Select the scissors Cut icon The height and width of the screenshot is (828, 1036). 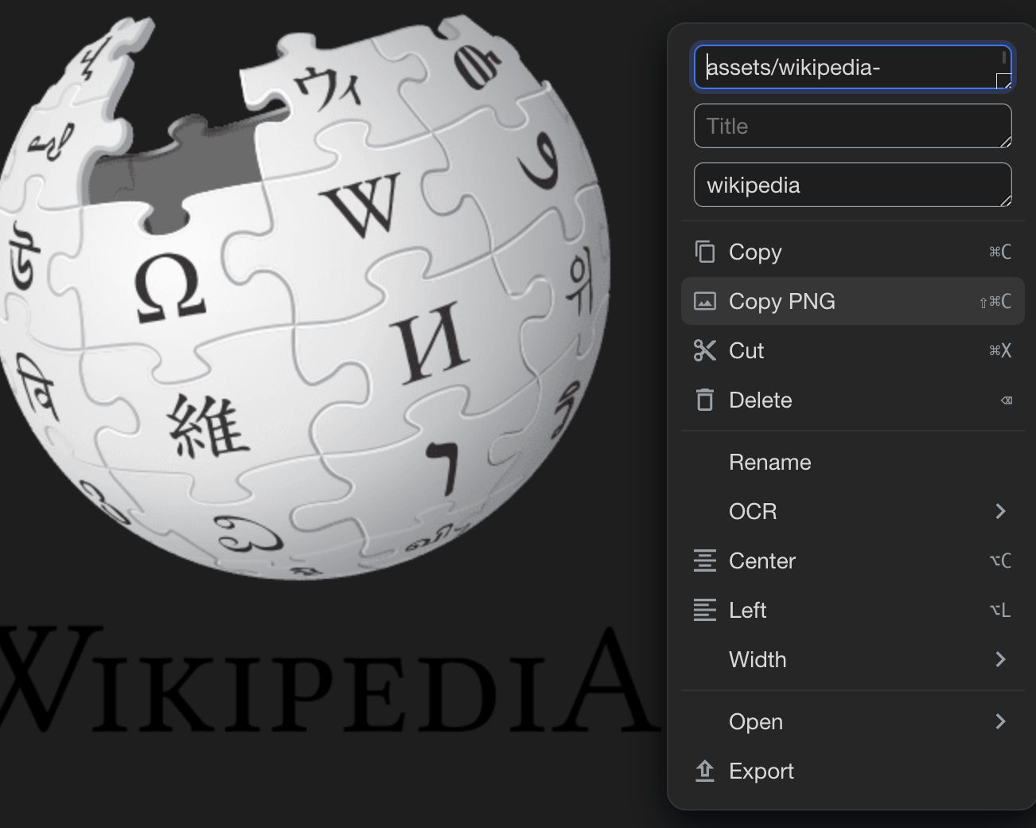[x=705, y=350]
